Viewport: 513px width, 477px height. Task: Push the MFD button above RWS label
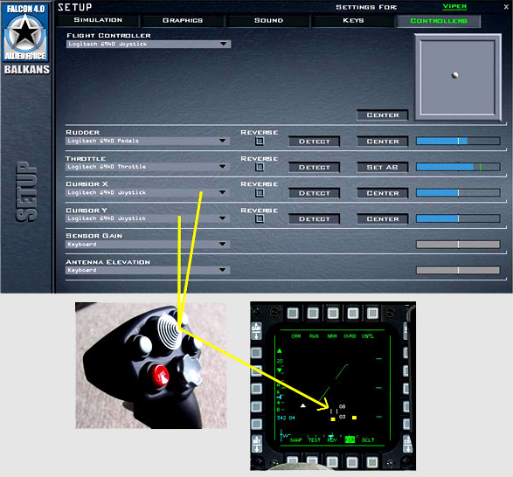pyautogui.click(x=313, y=313)
